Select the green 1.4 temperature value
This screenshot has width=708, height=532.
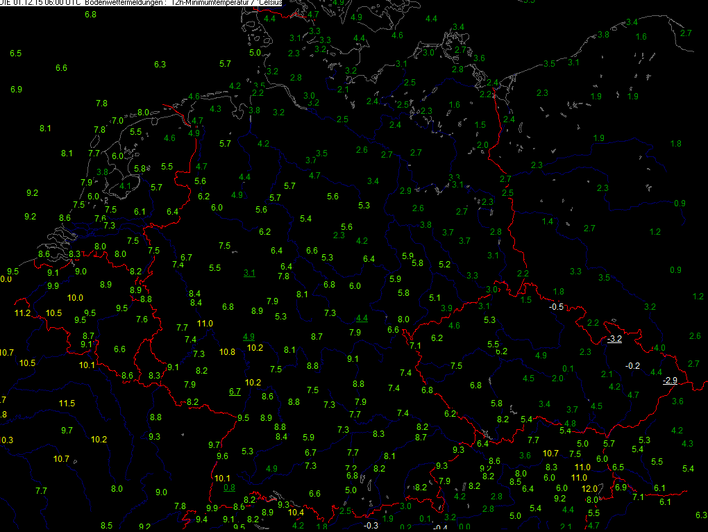[x=548, y=222]
